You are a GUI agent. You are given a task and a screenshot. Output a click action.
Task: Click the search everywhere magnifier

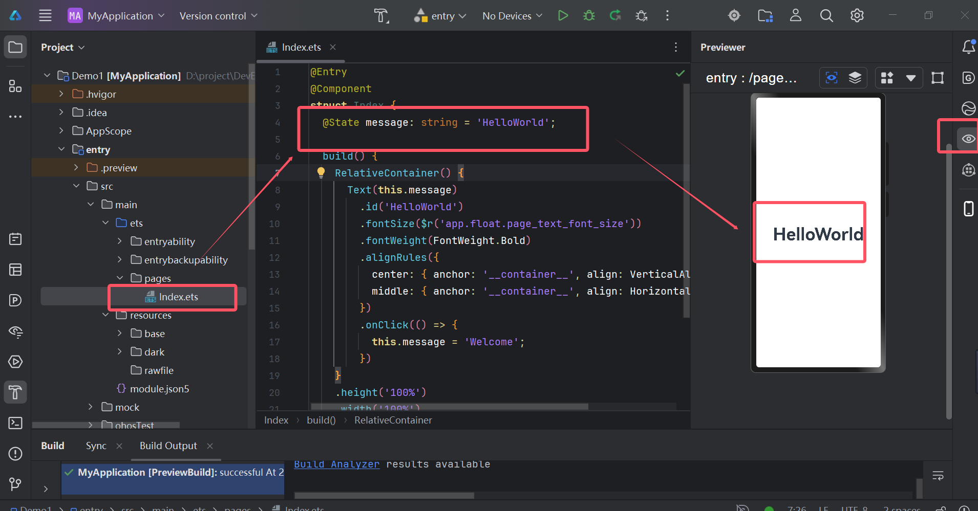[x=826, y=16]
